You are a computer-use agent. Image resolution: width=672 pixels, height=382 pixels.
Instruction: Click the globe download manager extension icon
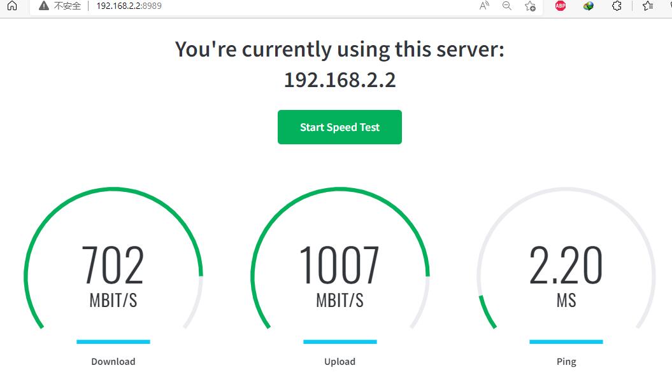(589, 6)
